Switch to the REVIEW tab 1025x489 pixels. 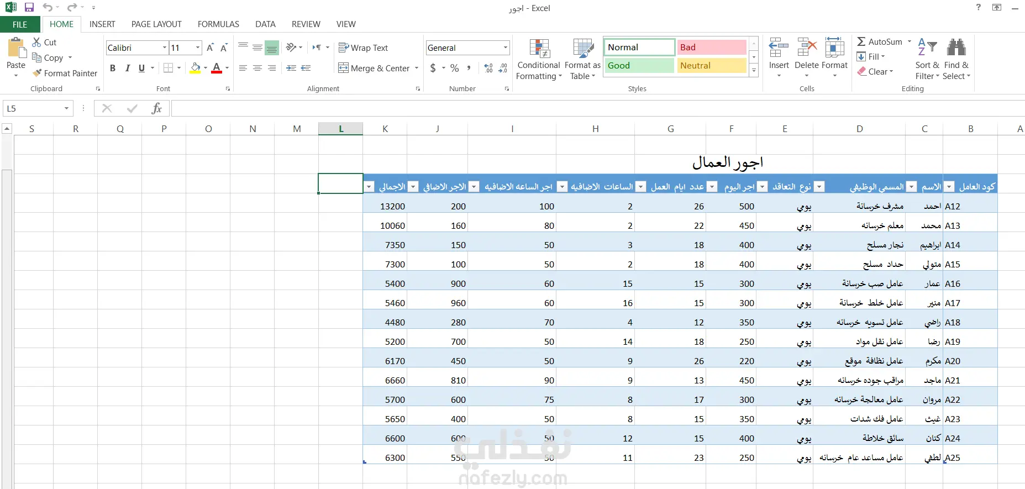coord(306,24)
